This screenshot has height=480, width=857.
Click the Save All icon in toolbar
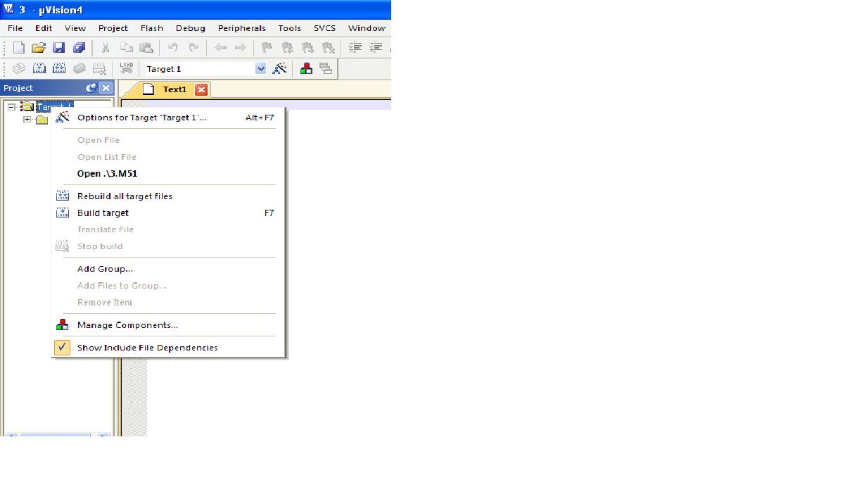click(x=79, y=48)
